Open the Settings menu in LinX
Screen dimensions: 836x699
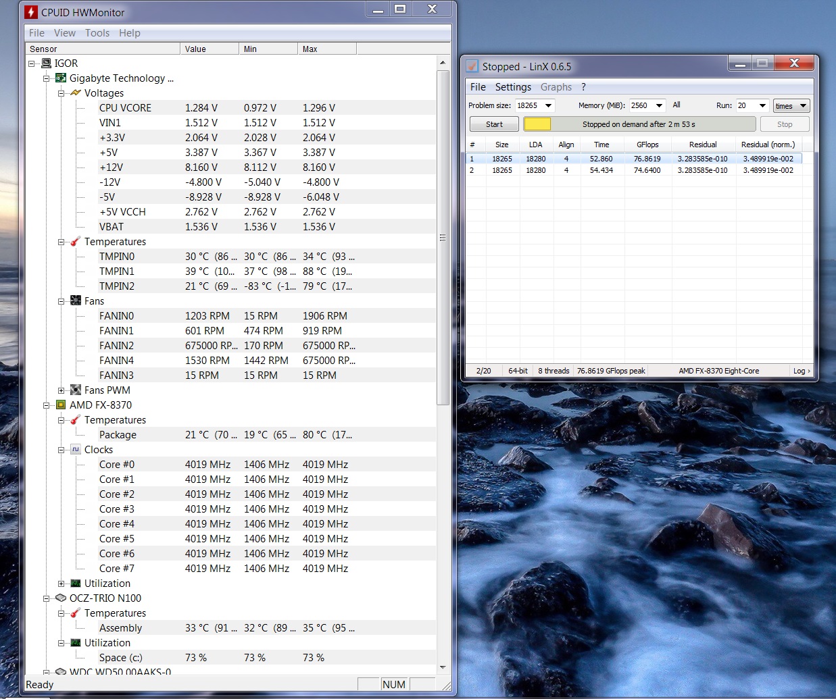pyautogui.click(x=513, y=87)
